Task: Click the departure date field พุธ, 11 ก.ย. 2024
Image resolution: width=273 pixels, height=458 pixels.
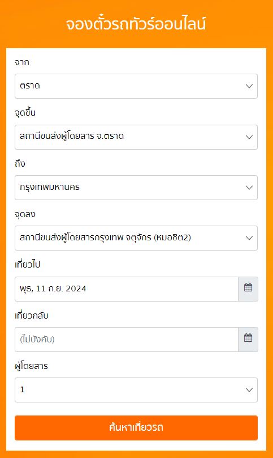Action: click(127, 289)
